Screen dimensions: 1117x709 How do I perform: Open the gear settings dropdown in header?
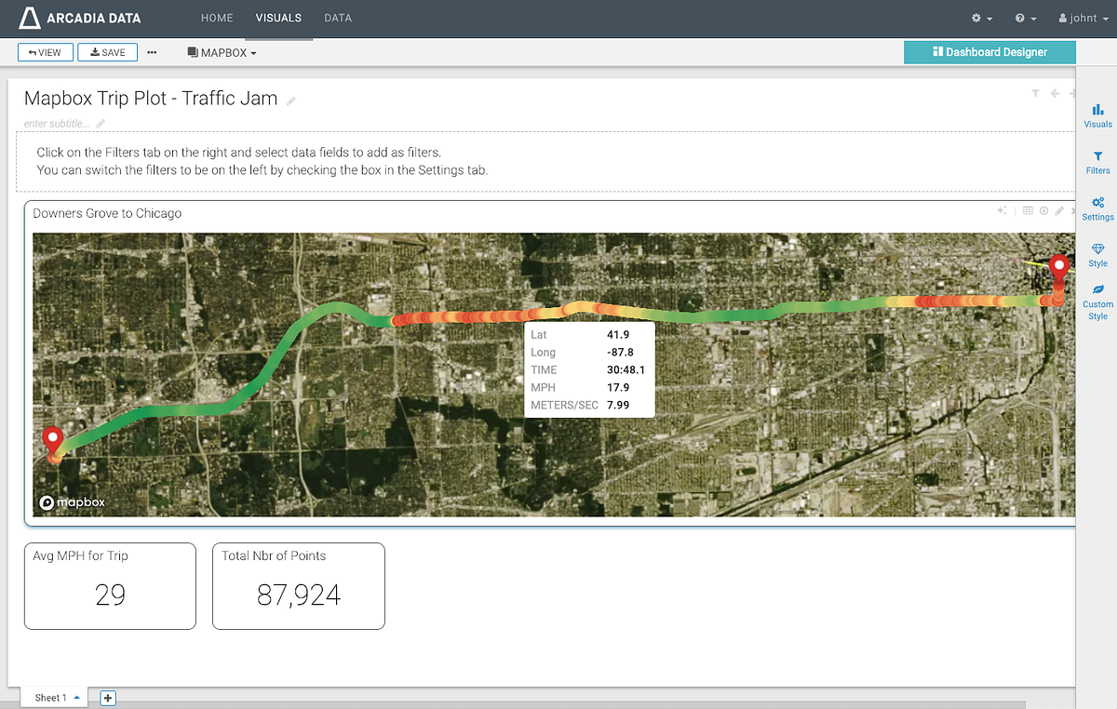pyautogui.click(x=981, y=19)
